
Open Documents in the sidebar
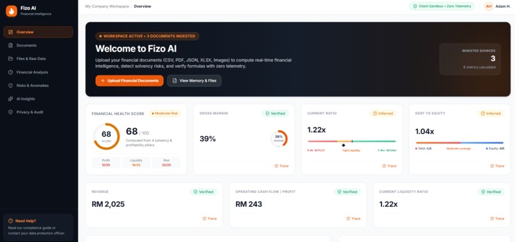coord(38,45)
